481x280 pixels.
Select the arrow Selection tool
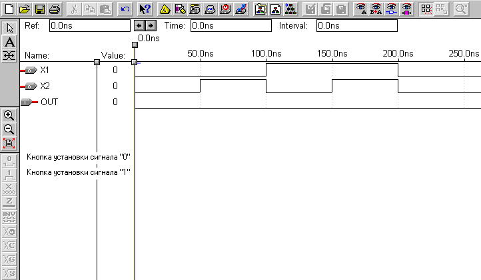(9, 28)
